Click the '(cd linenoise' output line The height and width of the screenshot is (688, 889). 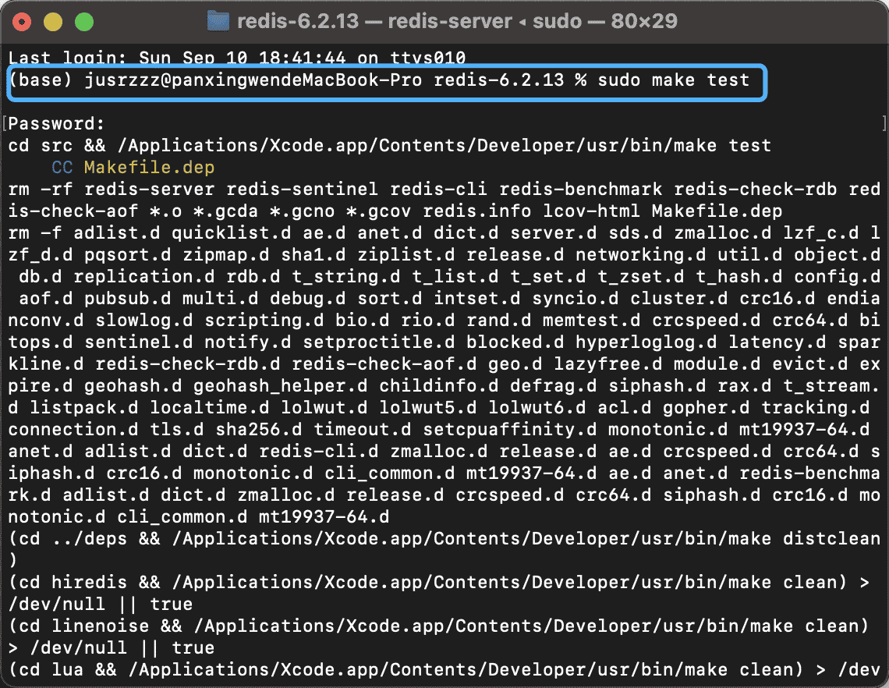point(437,626)
